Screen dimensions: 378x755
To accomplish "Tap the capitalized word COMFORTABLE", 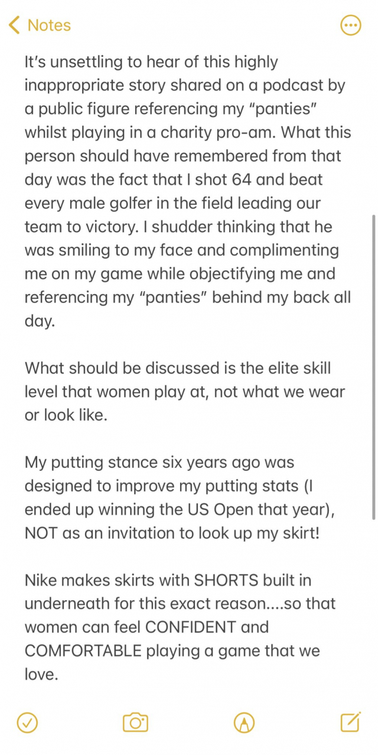I will pos(83,651).
